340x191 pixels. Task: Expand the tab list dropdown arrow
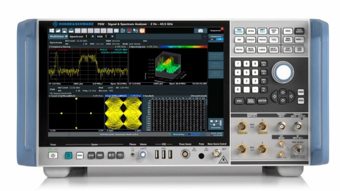click(204, 36)
